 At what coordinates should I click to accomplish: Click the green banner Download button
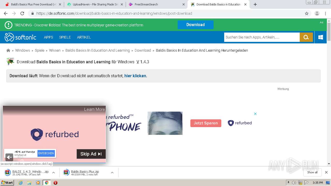[x=195, y=25]
